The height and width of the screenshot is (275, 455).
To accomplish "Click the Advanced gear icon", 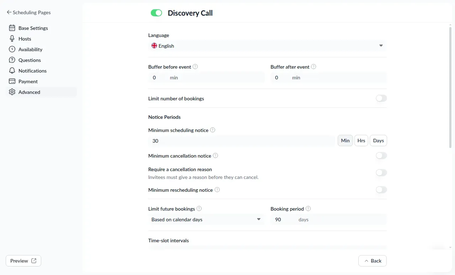I will point(12,92).
